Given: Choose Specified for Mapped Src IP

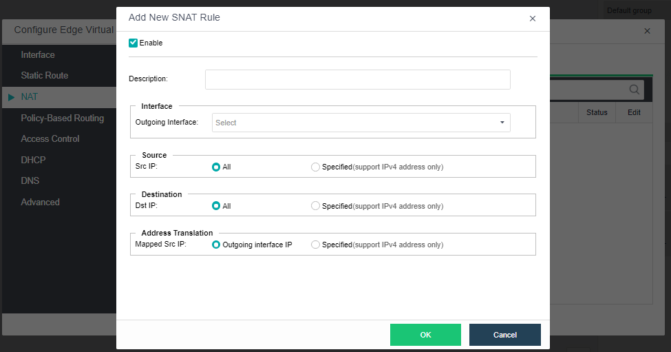Looking at the screenshot, I should pos(316,245).
